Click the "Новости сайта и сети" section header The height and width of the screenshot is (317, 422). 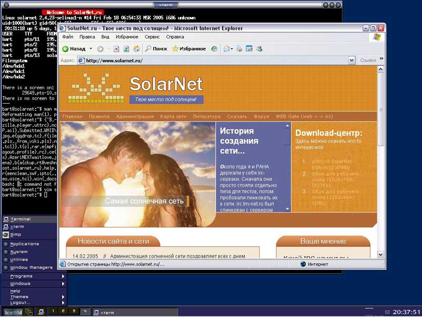[x=113, y=241]
